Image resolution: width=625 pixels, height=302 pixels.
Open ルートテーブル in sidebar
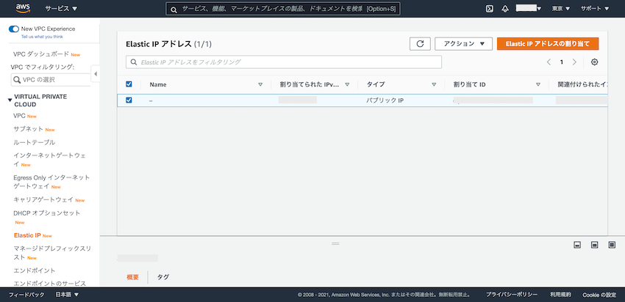35,142
